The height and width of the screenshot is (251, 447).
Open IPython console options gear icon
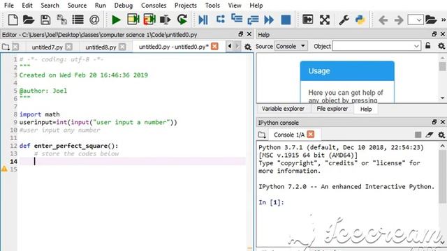point(441,135)
